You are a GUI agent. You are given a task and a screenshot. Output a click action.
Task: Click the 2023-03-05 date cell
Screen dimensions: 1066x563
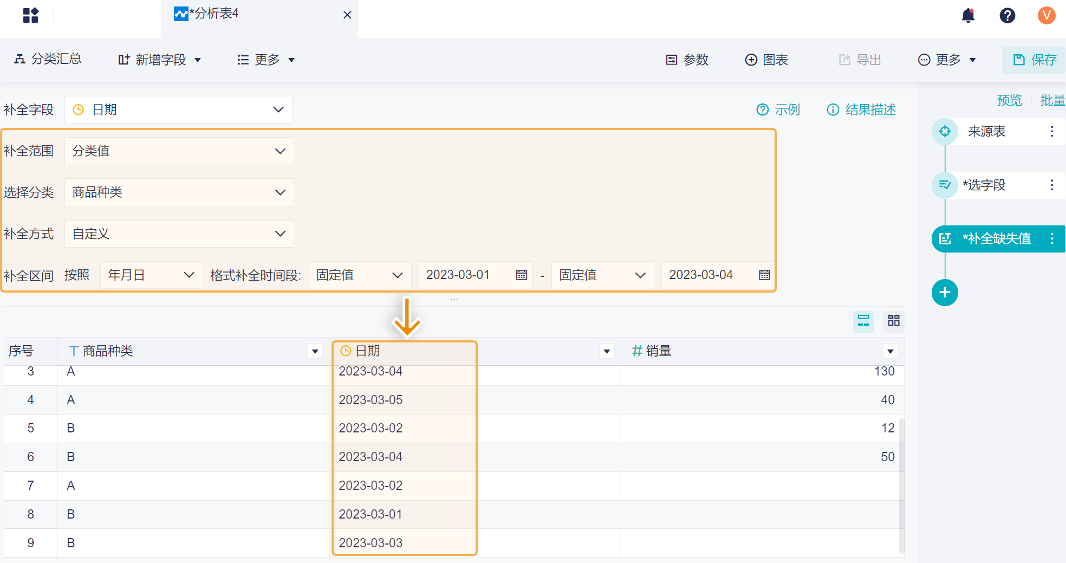(475, 400)
